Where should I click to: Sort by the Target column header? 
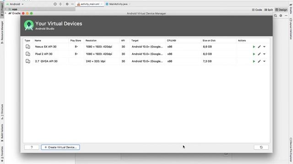coord(135,41)
